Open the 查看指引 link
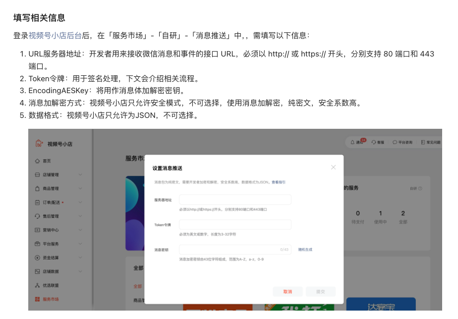This screenshot has width=458, height=319. (x=279, y=182)
